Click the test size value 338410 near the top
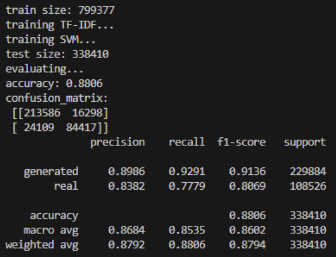The height and width of the screenshot is (257, 336). [x=90, y=54]
